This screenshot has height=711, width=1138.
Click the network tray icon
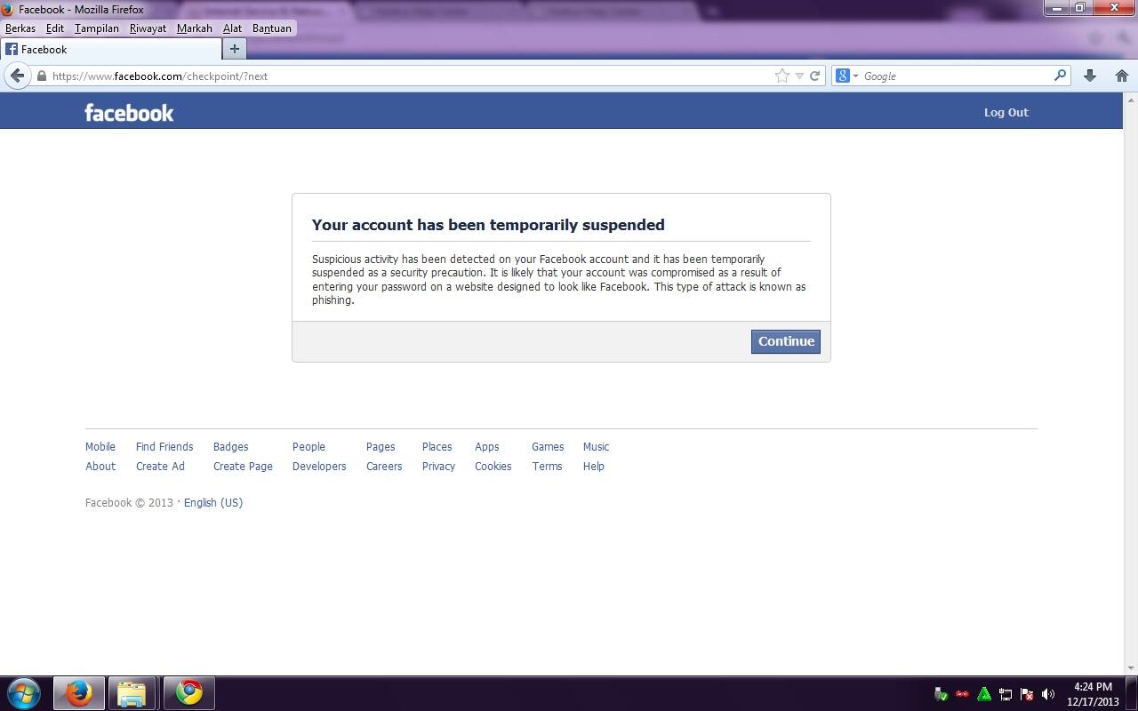1006,694
